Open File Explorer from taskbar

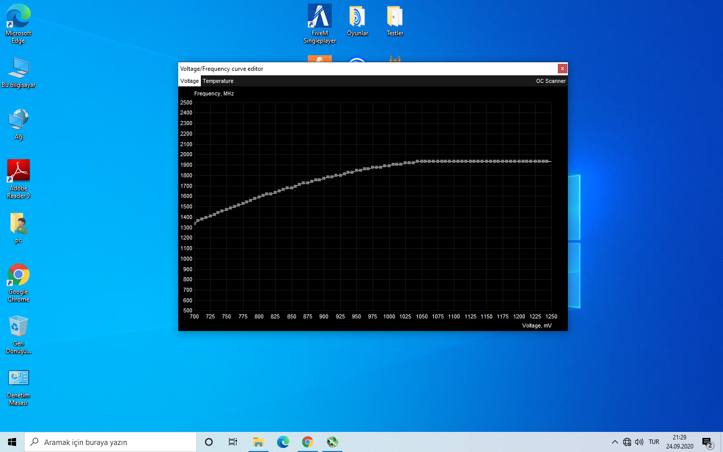pos(259,442)
